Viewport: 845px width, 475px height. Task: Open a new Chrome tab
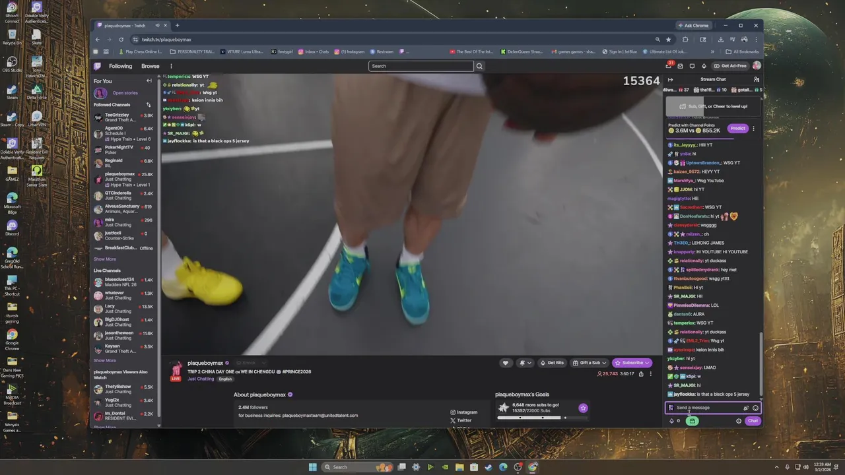tap(177, 26)
